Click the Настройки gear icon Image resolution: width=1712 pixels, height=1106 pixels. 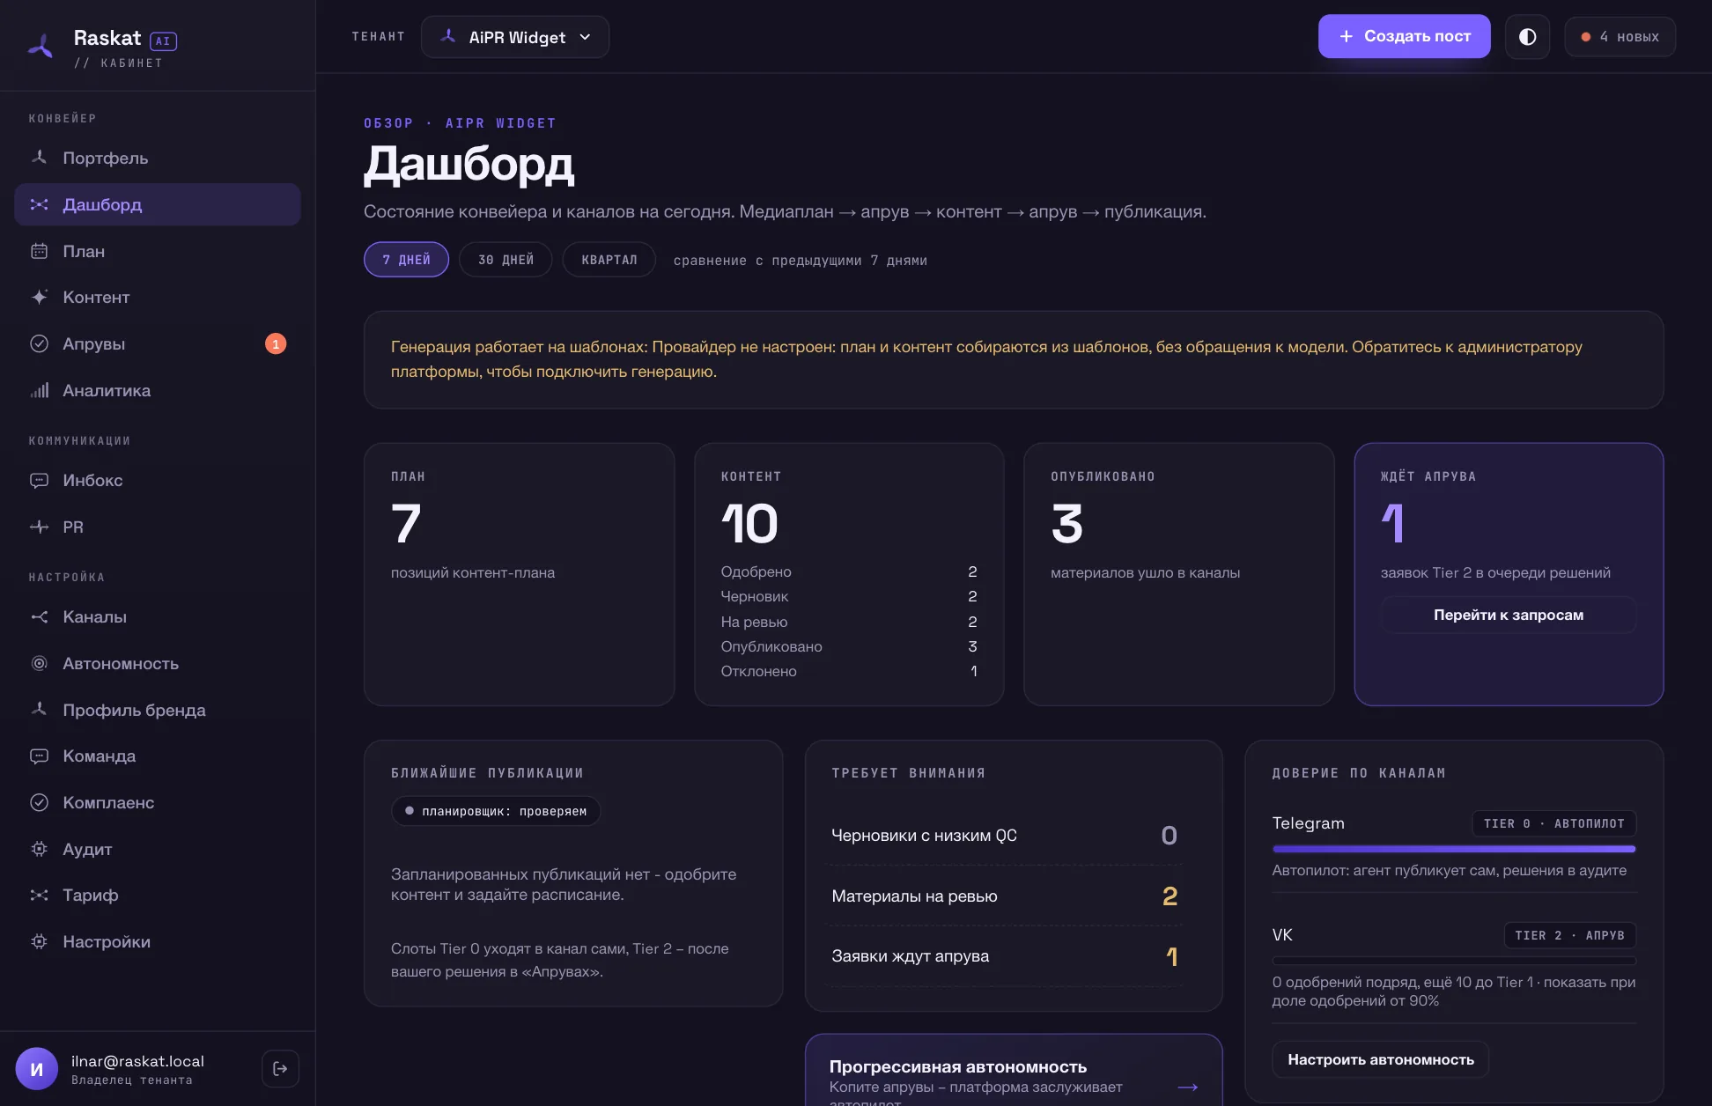pyautogui.click(x=39, y=941)
